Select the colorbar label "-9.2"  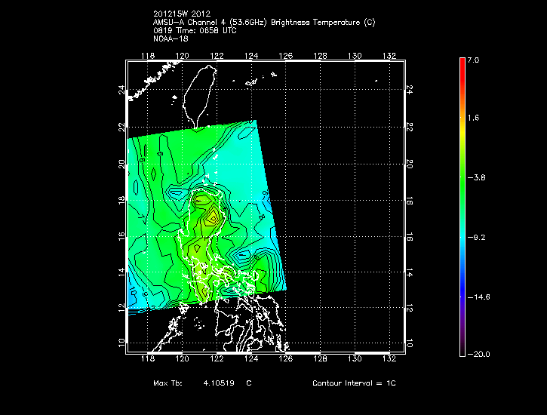[x=477, y=238]
